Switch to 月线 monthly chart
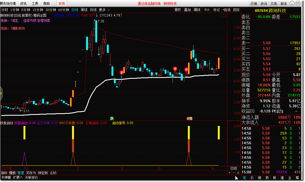The width and height of the screenshot is (305, 182). coord(93,10)
